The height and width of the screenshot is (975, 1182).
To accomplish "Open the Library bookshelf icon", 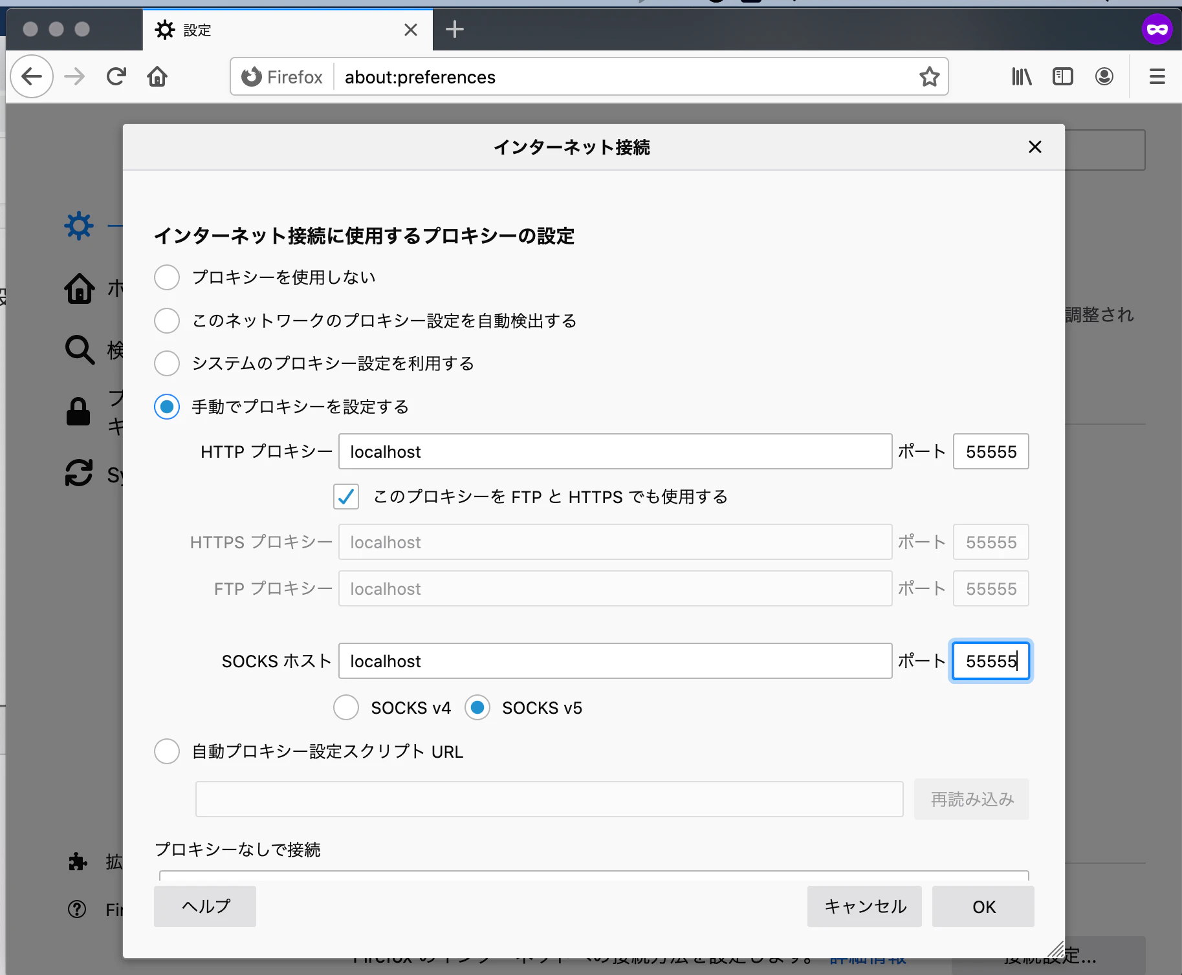I will [1022, 77].
